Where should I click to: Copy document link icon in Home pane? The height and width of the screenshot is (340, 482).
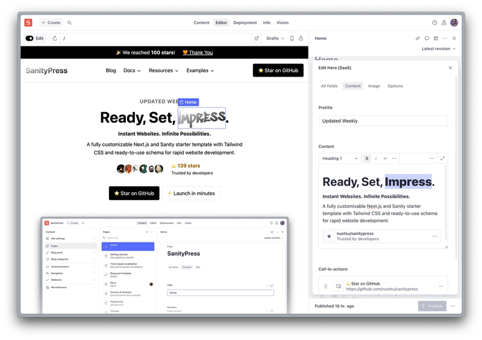click(418, 39)
